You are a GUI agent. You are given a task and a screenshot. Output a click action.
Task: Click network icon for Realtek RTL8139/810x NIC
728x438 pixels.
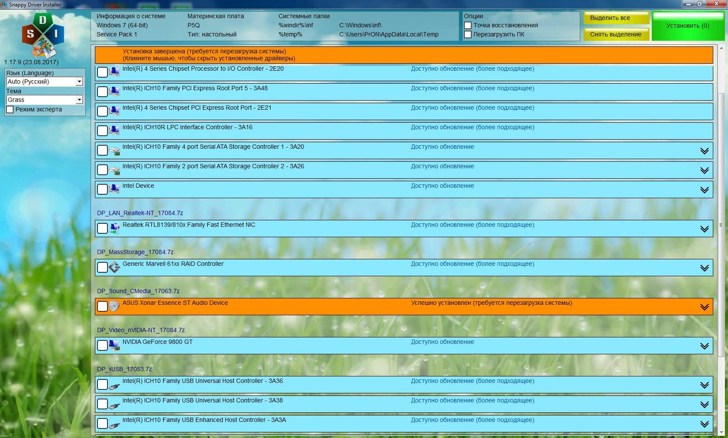(x=114, y=229)
